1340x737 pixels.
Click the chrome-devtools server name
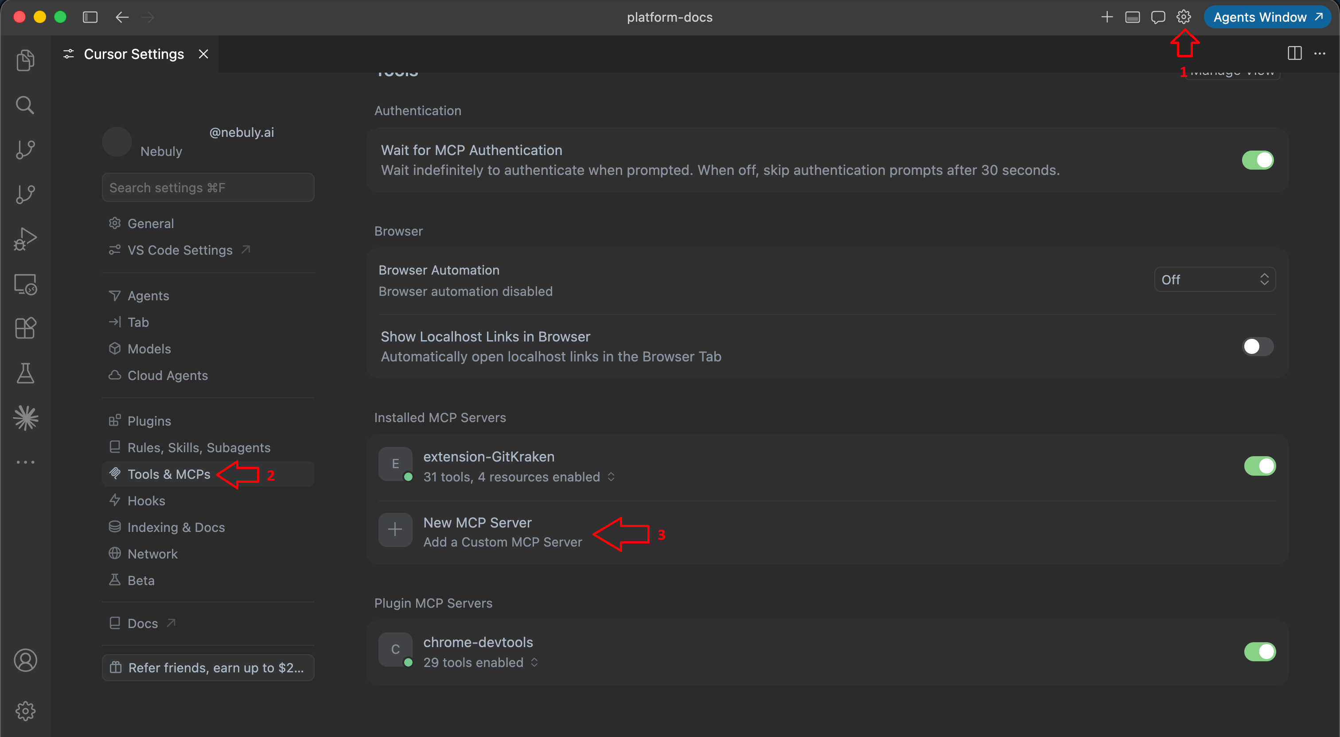(478, 642)
